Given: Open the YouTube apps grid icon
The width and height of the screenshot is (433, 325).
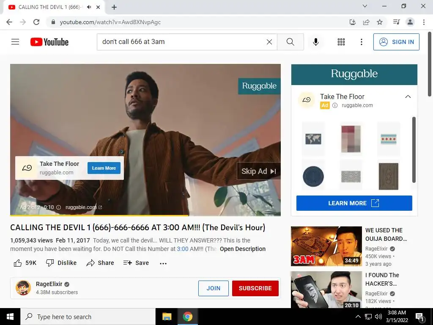Looking at the screenshot, I should pos(341,42).
